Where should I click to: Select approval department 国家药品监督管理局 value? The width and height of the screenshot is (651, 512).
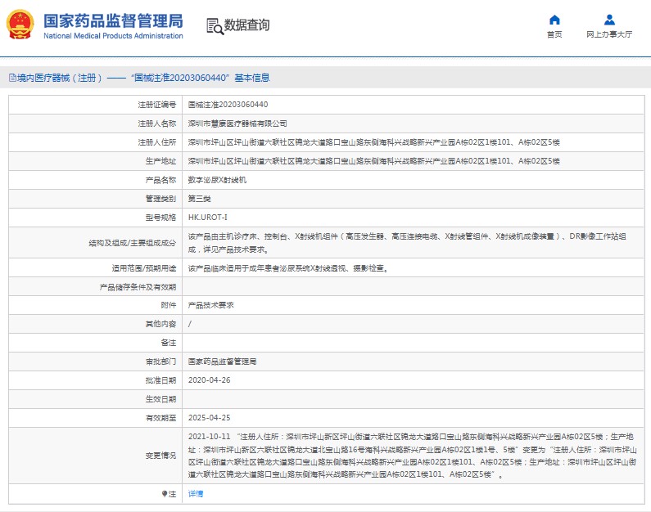[x=222, y=362]
